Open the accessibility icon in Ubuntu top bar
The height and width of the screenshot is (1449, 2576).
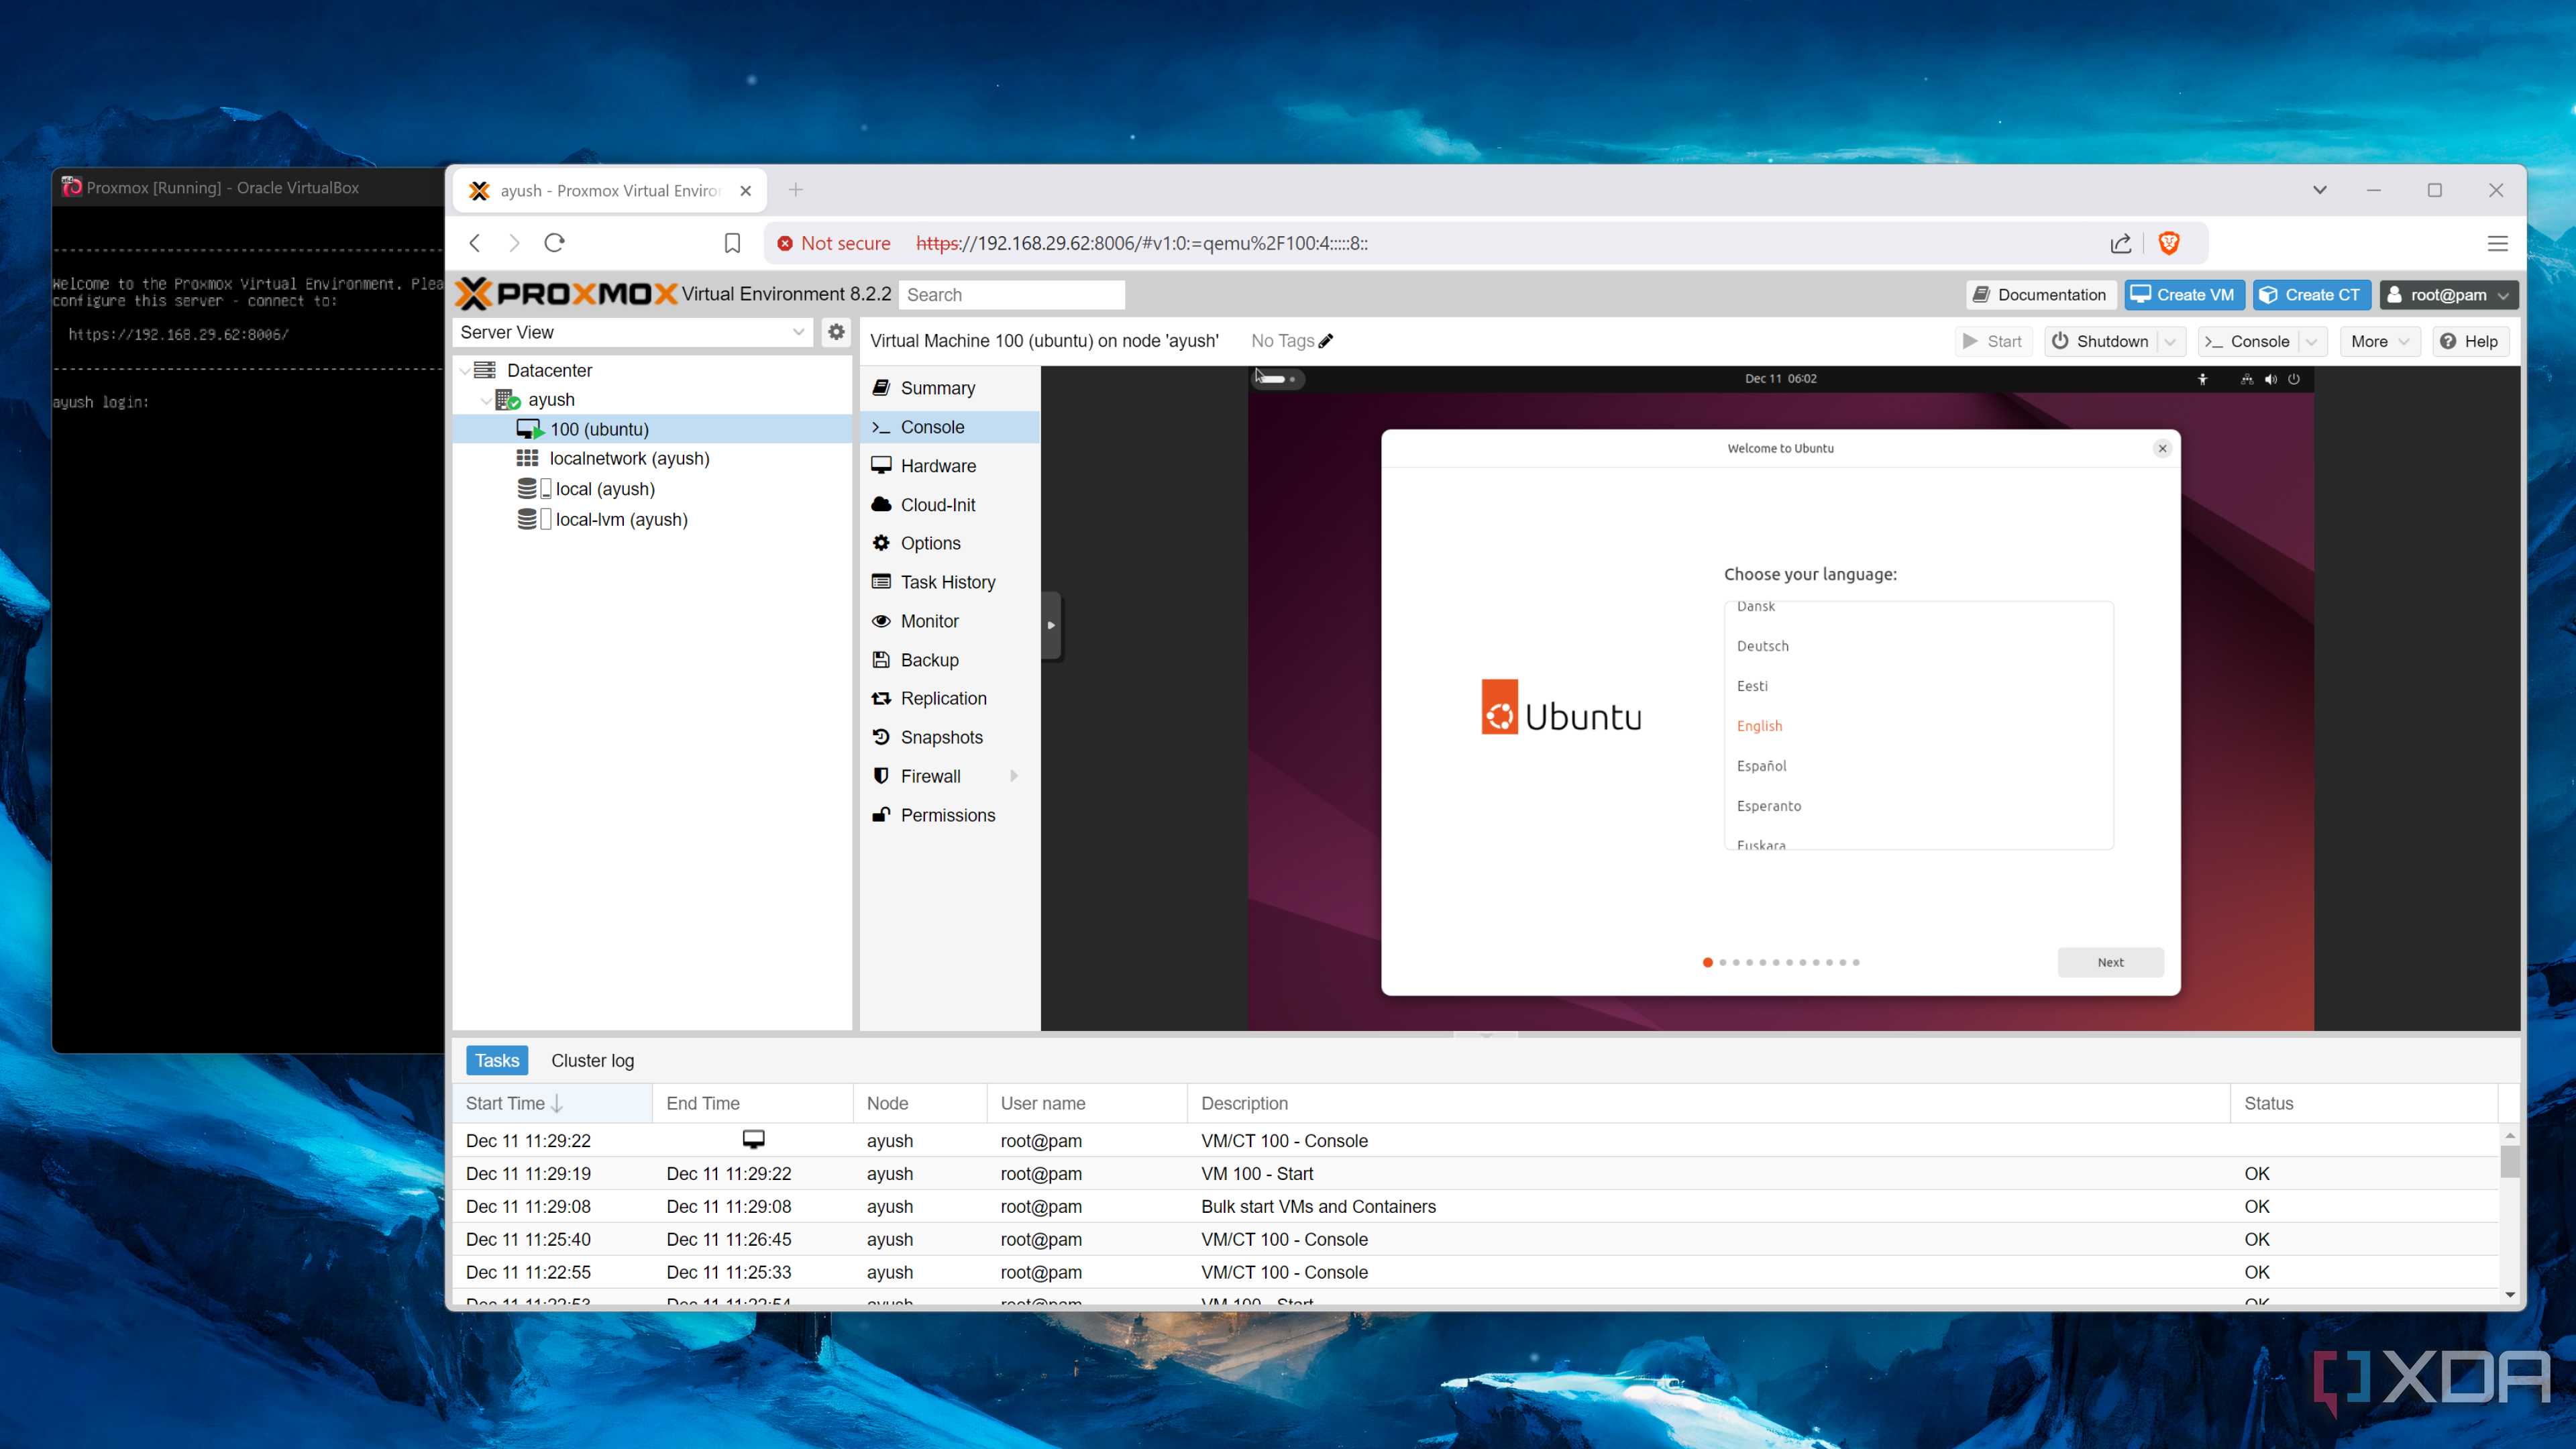tap(2202, 379)
